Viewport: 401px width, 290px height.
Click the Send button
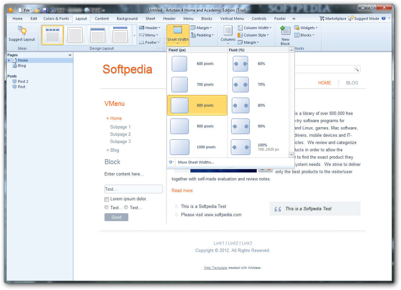pyautogui.click(x=116, y=217)
